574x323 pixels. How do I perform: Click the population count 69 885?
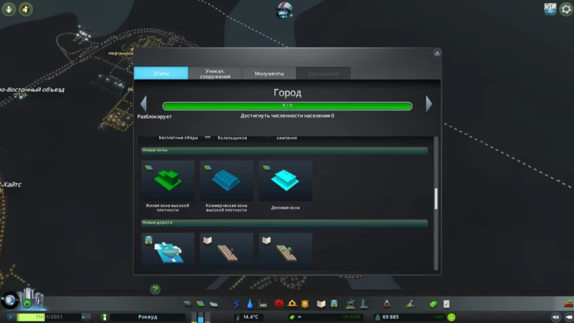coord(390,317)
